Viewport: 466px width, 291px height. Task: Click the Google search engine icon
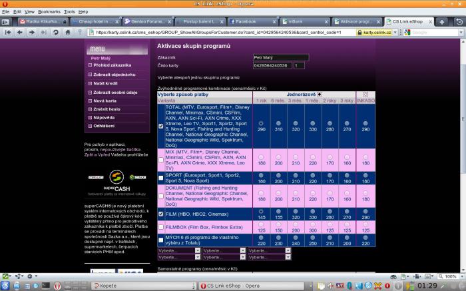pyautogui.click(x=407, y=32)
